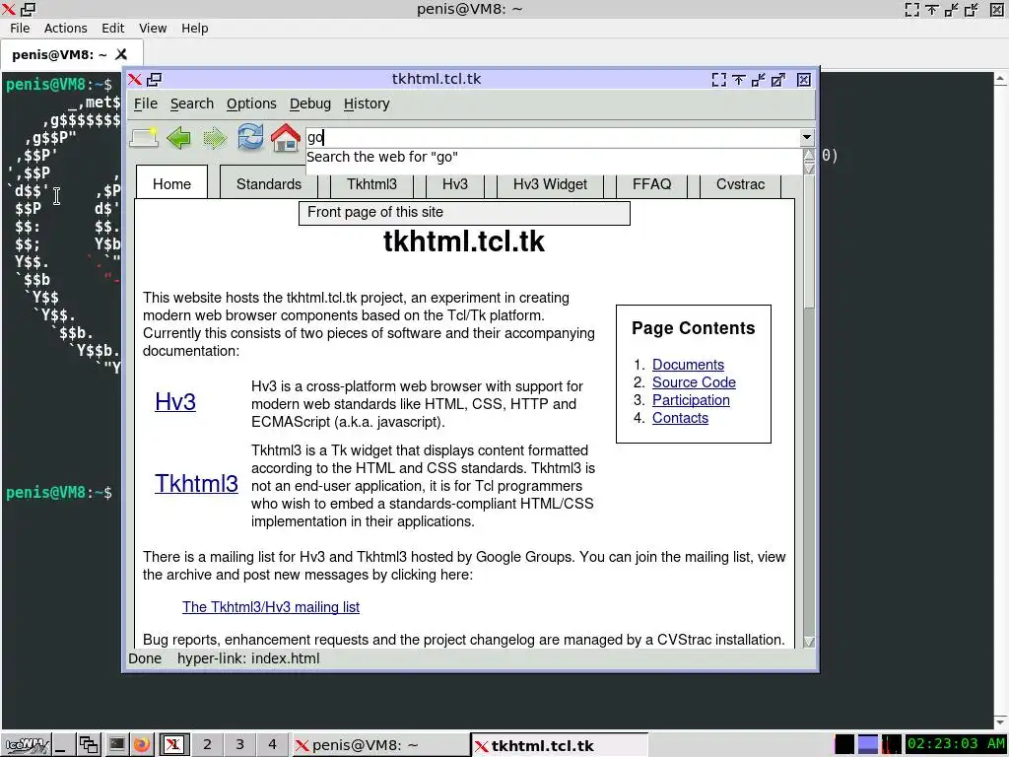Select the Home page tab
The width and height of the screenshot is (1009, 757).
(171, 184)
